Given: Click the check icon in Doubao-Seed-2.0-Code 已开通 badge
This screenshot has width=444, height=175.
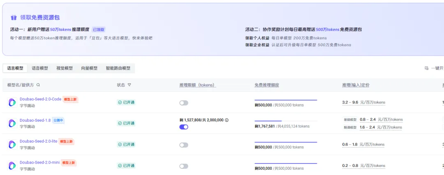Looking at the screenshot, I should (120, 102).
